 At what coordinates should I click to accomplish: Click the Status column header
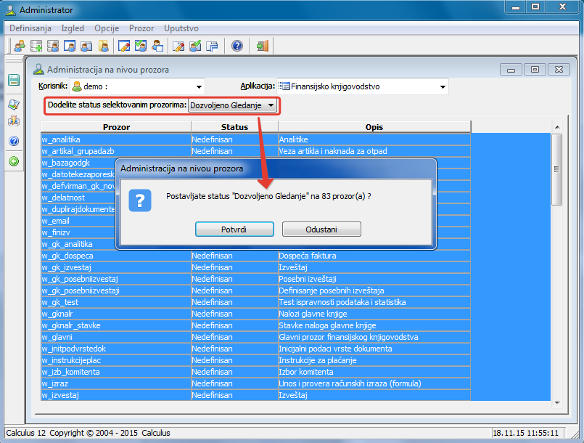(x=234, y=127)
